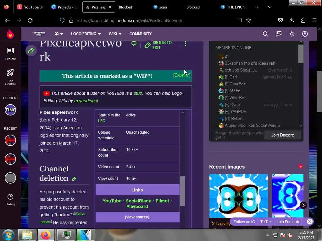Open the Fandom flame home icon

point(10,34)
